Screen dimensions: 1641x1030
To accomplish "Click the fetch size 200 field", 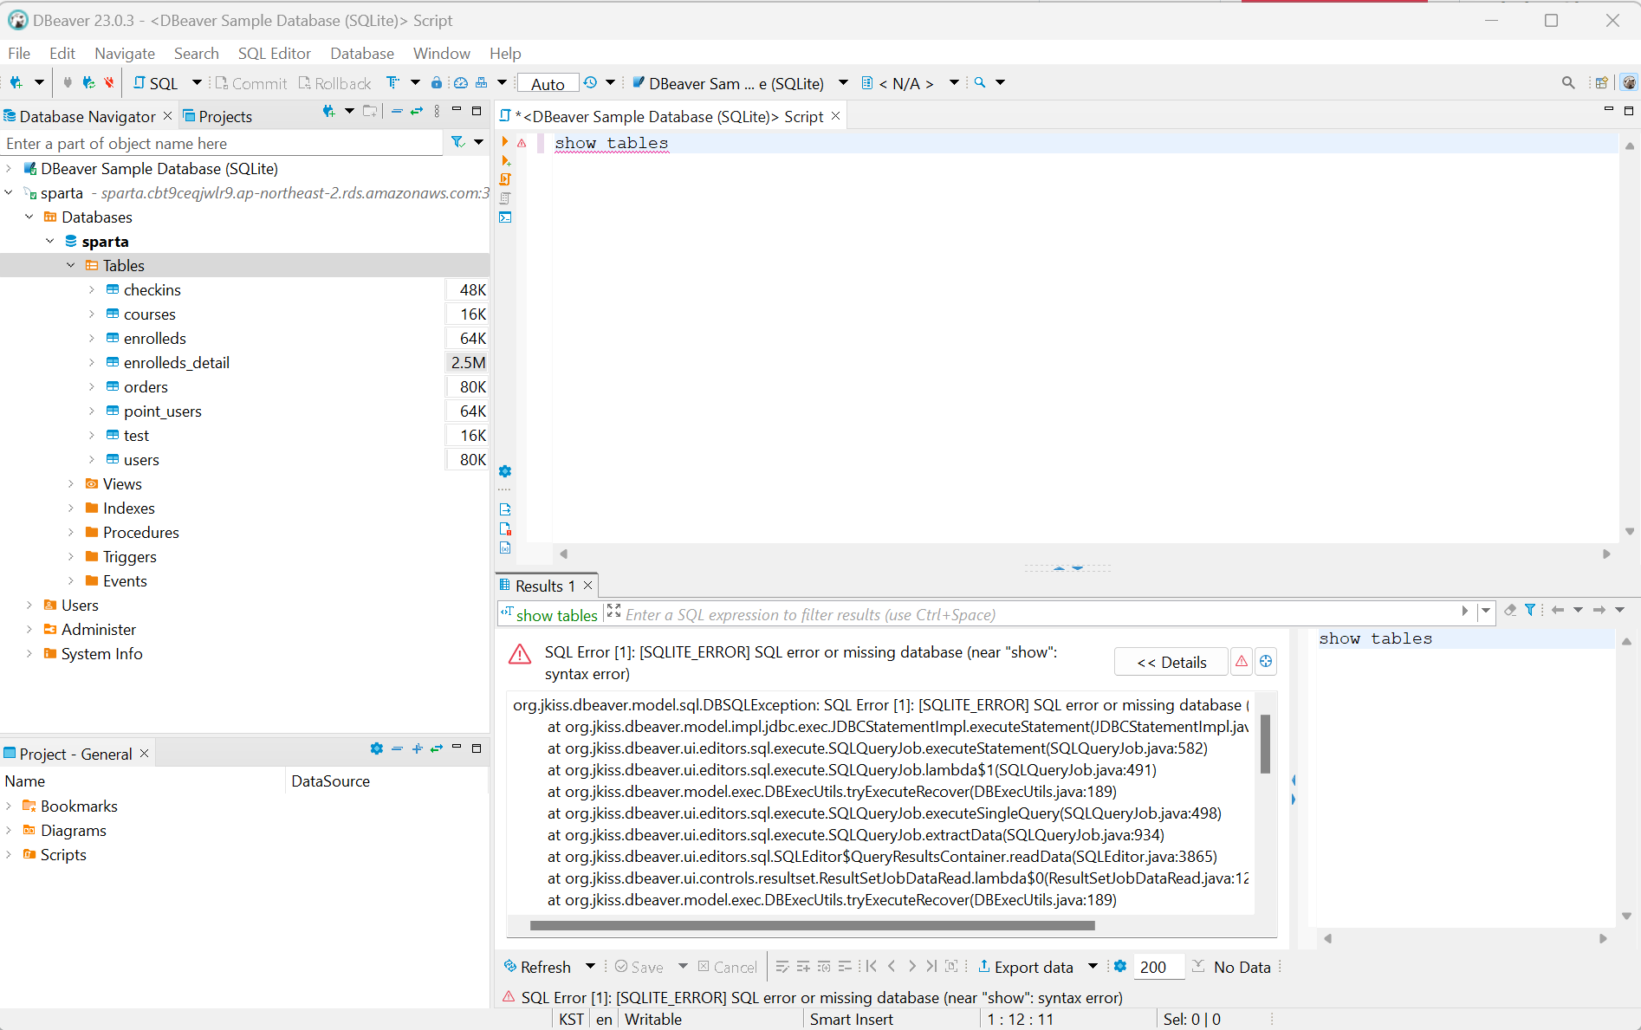I will point(1158,967).
